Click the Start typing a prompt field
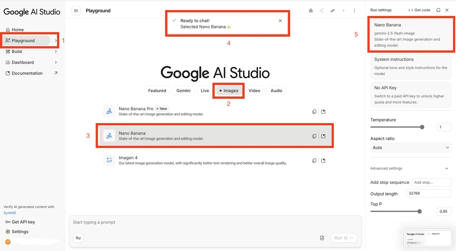 click(x=215, y=222)
